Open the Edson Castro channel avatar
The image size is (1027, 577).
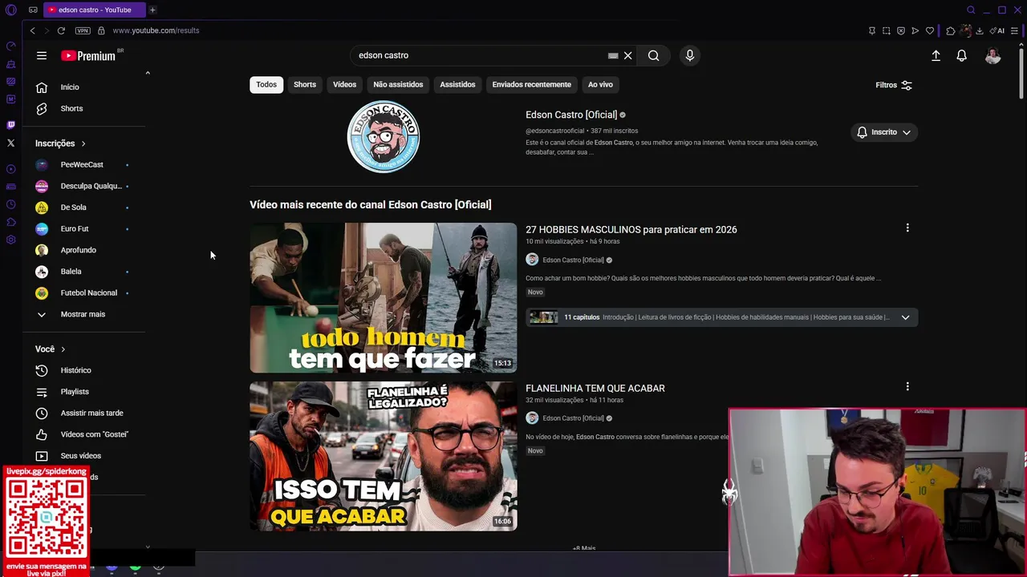(x=383, y=136)
